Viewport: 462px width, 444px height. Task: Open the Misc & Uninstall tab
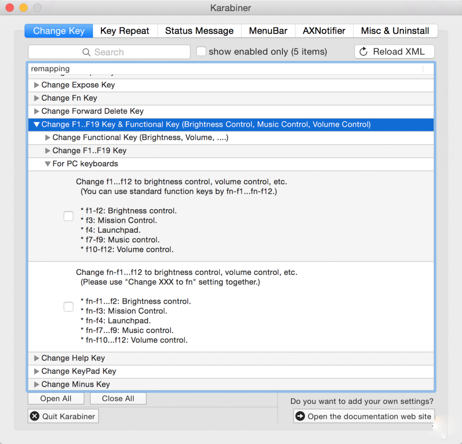click(395, 31)
